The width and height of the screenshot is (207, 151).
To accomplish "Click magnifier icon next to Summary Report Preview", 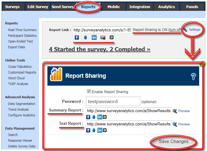I will 175,111.
